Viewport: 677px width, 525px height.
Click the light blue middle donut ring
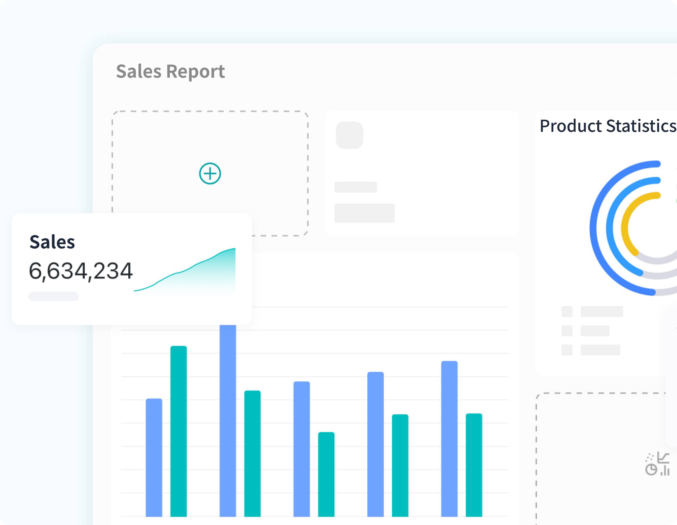[611, 228]
